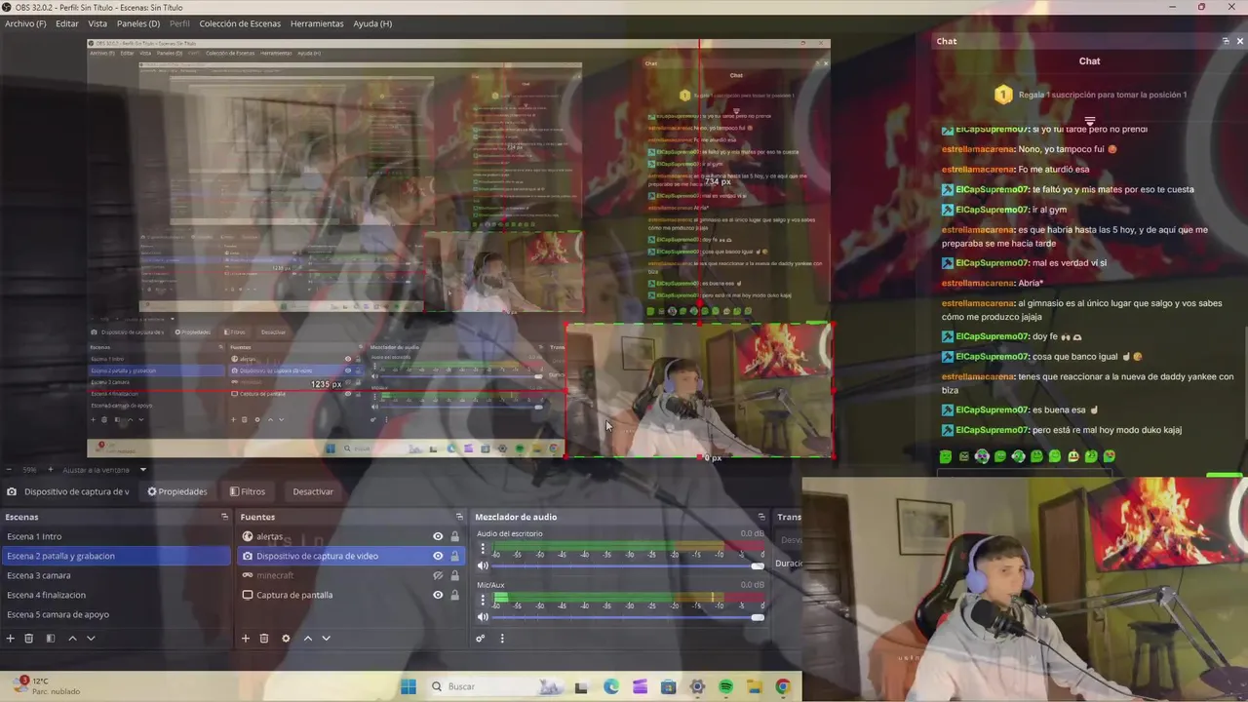The height and width of the screenshot is (702, 1248).
Task: Delete the selected scene with trash icon
Action: (x=29, y=639)
